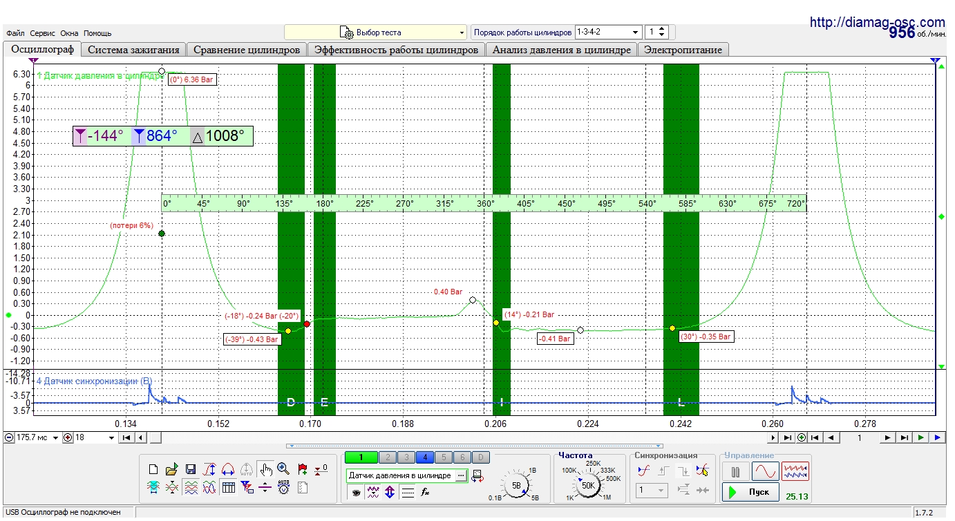Click the crossed waveforms compress icon
Viewport: 955px width, 521px height.
[172, 487]
